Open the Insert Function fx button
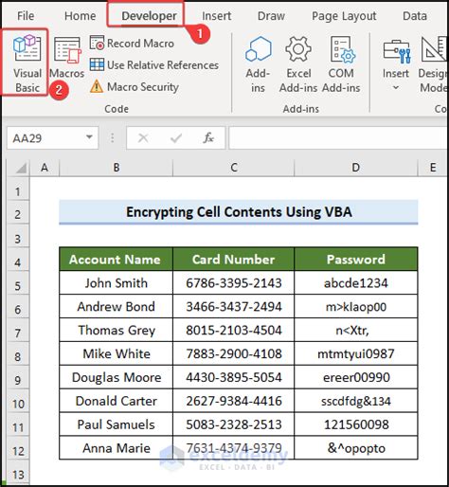The image size is (449, 487). point(208,138)
